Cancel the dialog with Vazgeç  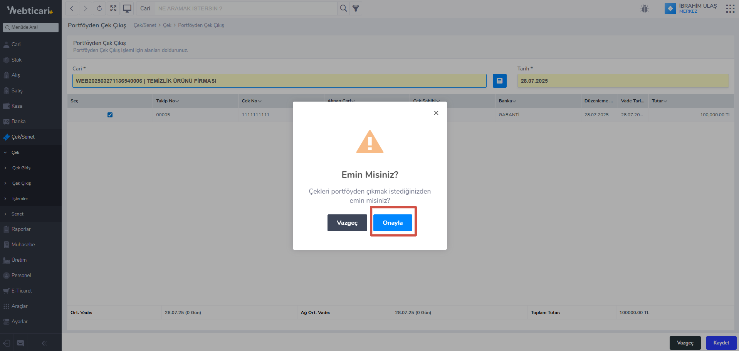(347, 223)
